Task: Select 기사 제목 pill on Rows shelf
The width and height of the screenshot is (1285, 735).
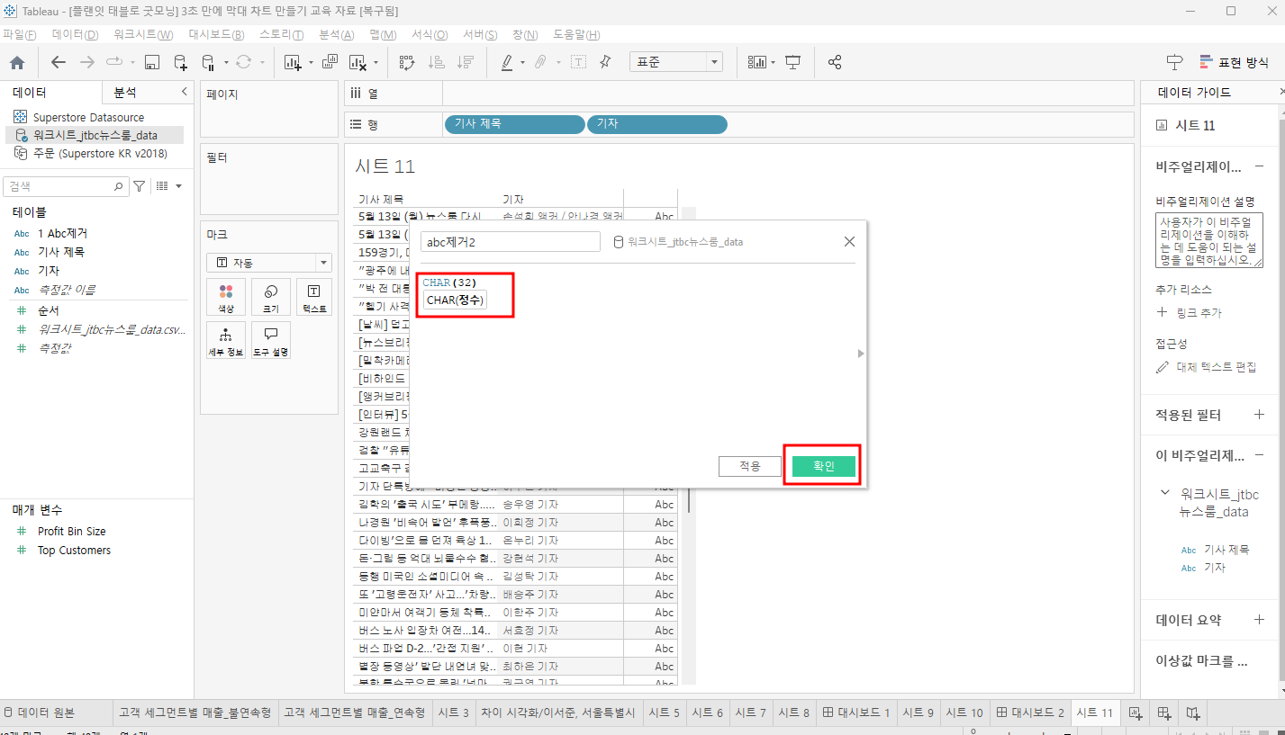Action: point(514,124)
